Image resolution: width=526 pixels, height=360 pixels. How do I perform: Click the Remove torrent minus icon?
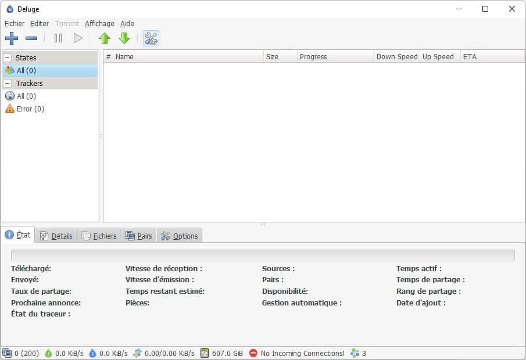(x=31, y=38)
